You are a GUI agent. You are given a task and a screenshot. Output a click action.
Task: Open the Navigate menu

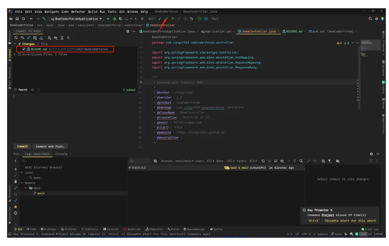pos(52,12)
